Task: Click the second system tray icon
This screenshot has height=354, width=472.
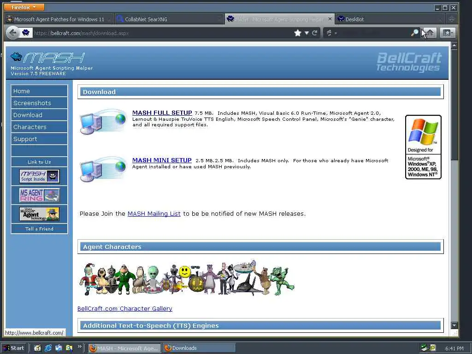Action: [x=432, y=348]
